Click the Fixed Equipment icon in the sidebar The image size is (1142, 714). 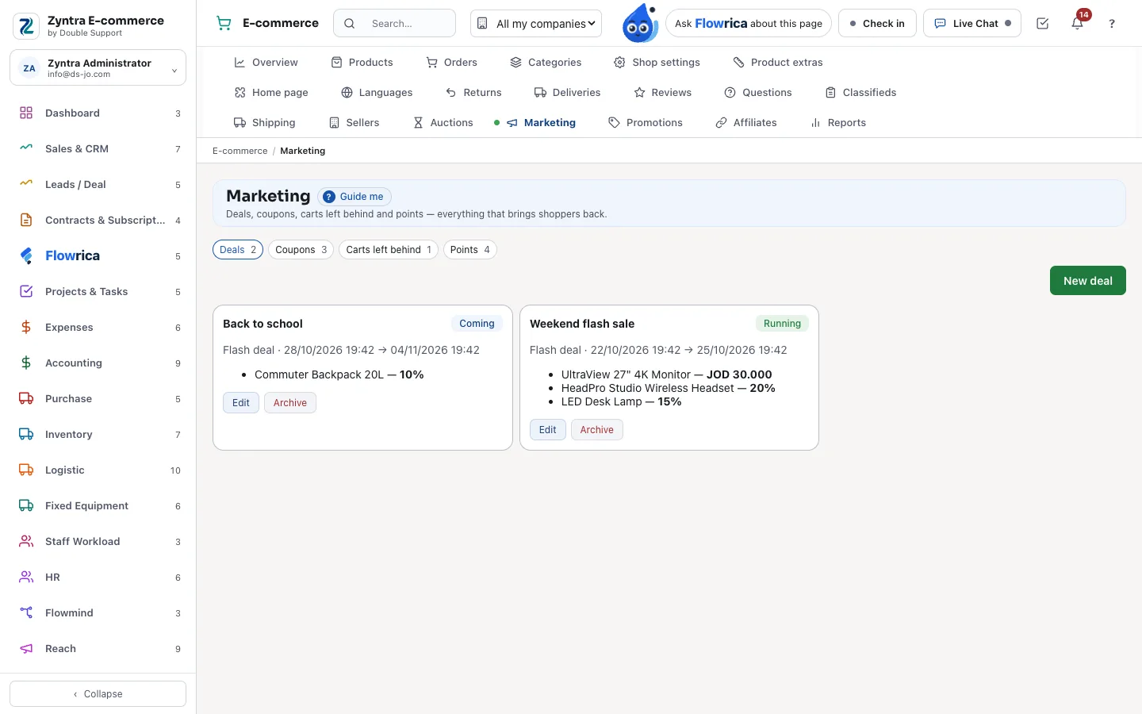click(26, 505)
